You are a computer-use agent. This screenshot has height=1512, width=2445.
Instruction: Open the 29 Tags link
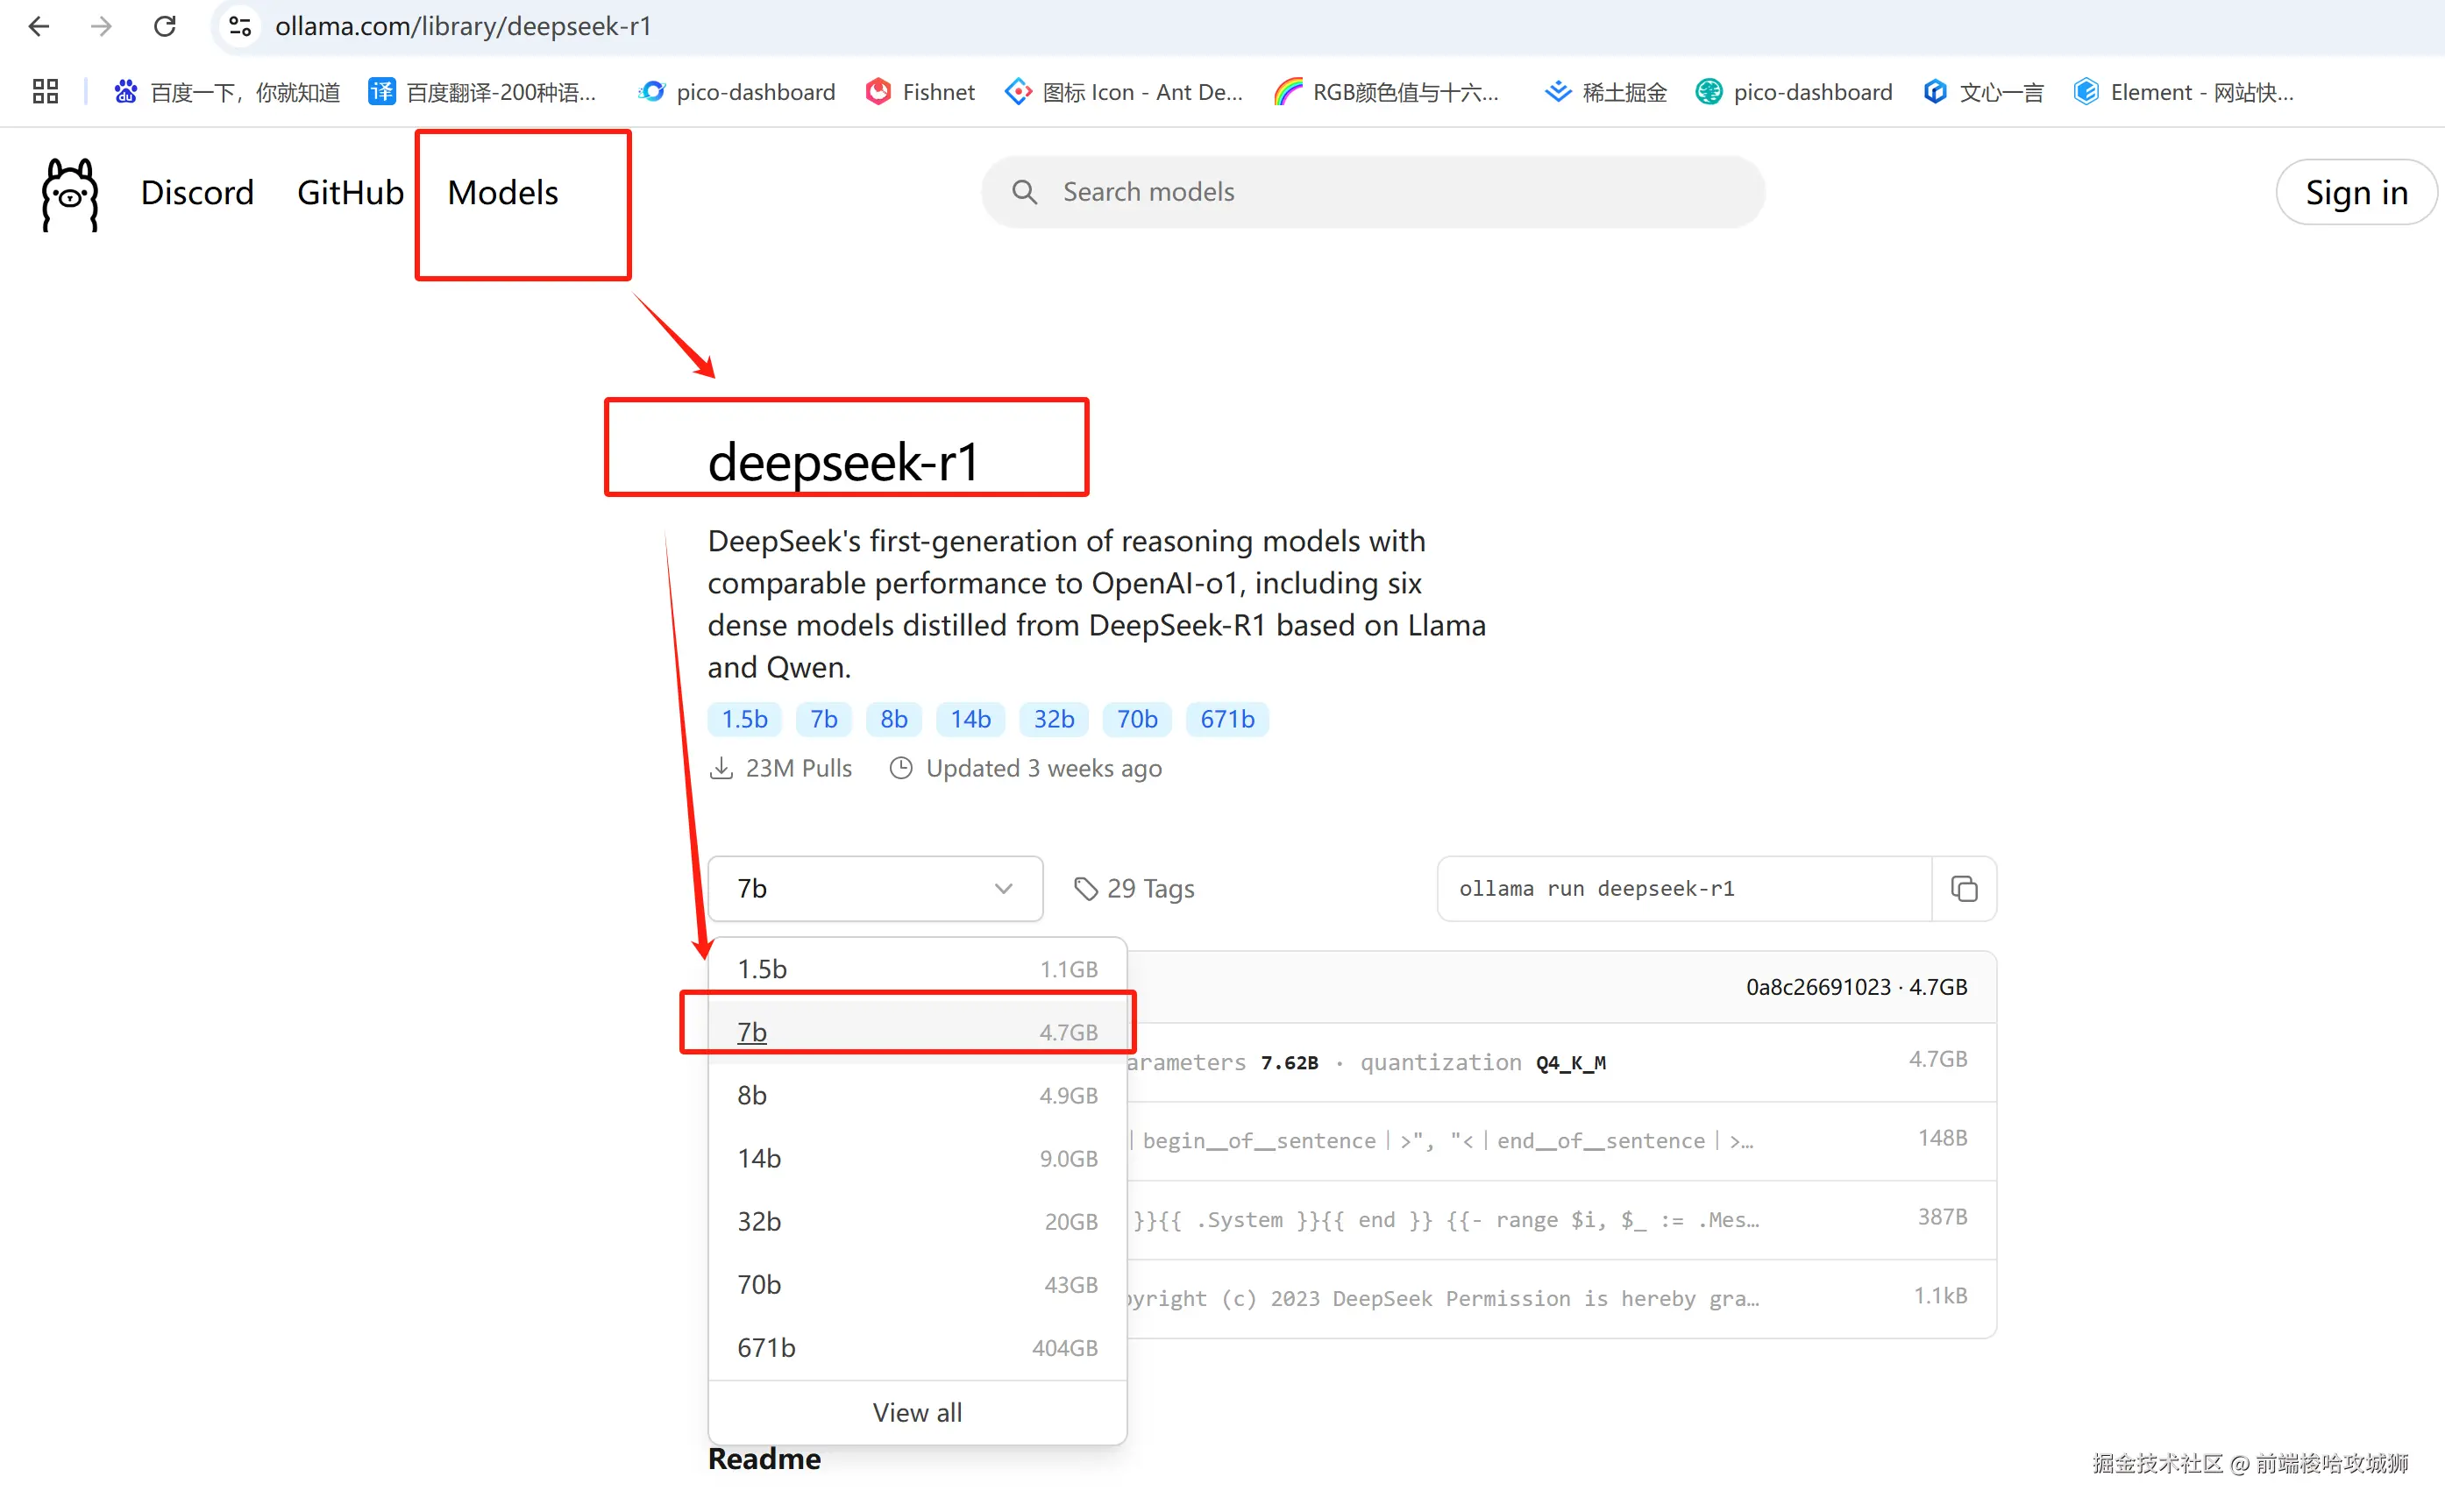[1134, 888]
